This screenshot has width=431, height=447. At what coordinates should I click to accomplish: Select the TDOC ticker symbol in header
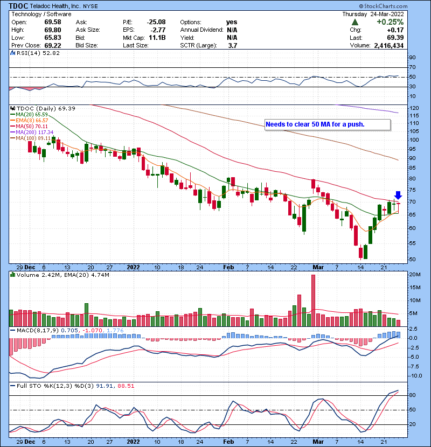tap(18, 6)
